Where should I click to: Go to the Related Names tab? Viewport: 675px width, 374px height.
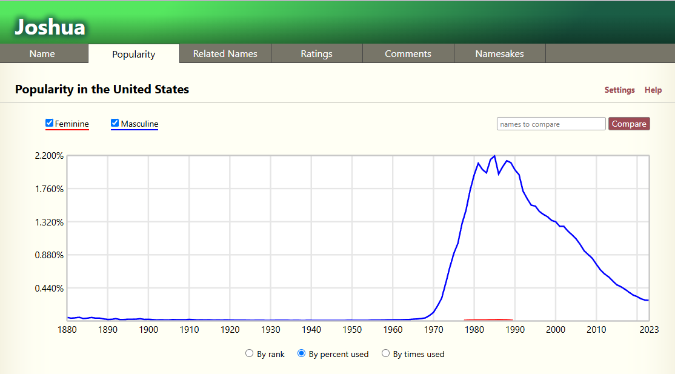(225, 53)
